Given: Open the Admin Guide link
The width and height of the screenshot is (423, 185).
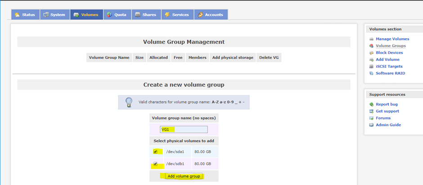Looking at the screenshot, I should coord(388,125).
